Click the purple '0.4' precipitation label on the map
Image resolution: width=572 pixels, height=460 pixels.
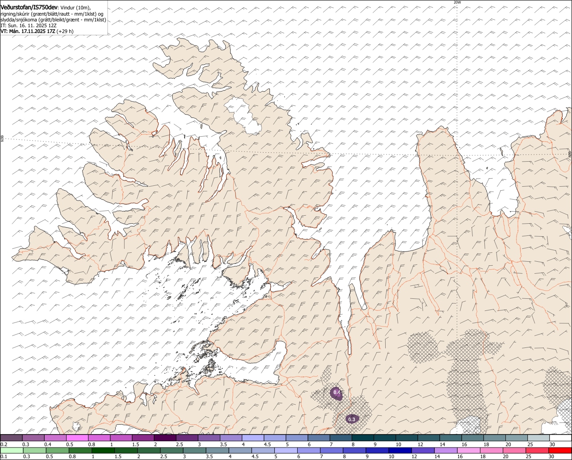point(336,393)
